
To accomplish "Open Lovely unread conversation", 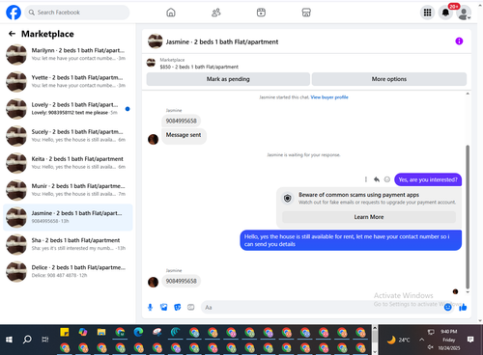I will (x=68, y=109).
